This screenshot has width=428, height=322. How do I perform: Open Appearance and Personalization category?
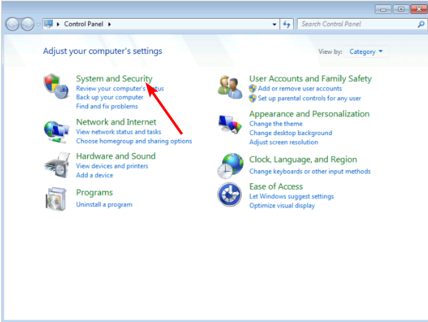coord(309,114)
